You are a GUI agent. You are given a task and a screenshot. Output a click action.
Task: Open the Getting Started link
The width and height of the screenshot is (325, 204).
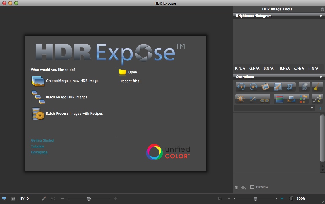click(42, 140)
